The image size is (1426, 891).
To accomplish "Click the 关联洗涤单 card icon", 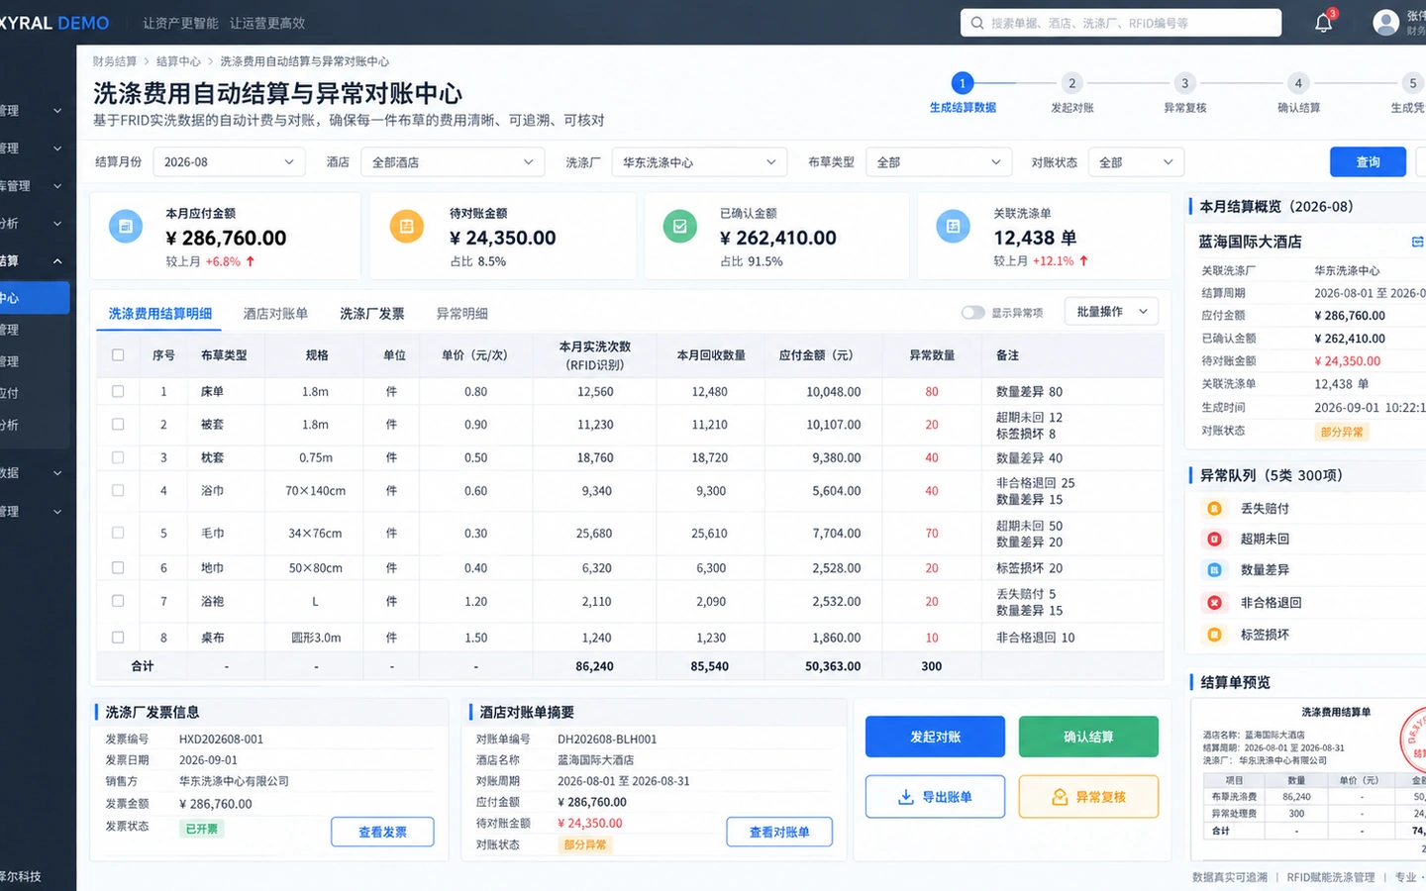I will click(953, 227).
